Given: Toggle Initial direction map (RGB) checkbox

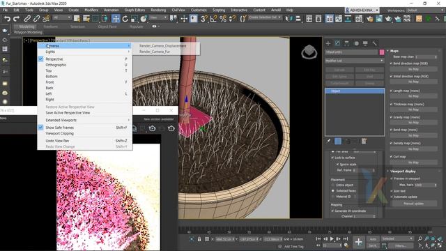Looking at the screenshot, I should click(x=392, y=76).
